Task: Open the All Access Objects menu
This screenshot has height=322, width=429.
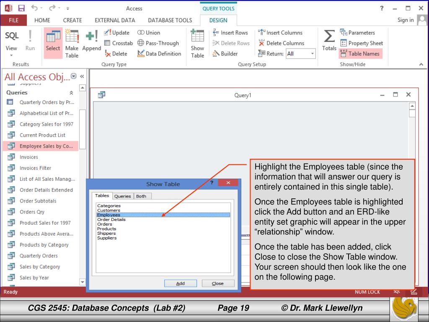Action: pyautogui.click(x=74, y=76)
